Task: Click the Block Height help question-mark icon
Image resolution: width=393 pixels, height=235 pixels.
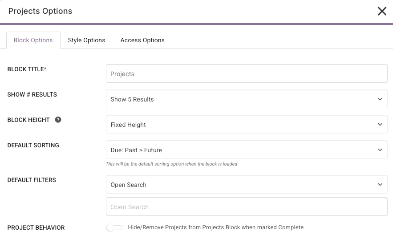Action: 58,120
